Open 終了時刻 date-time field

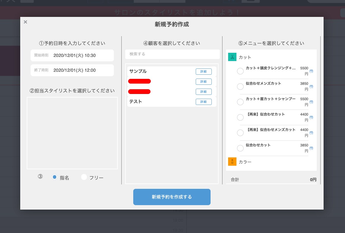(x=72, y=70)
